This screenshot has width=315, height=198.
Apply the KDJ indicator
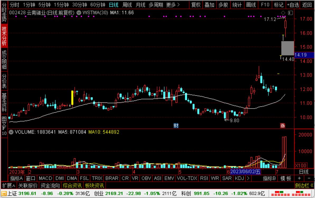[x=239, y=178]
